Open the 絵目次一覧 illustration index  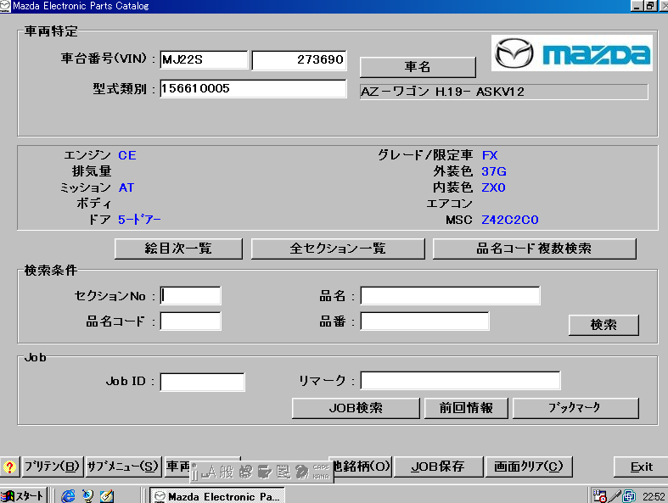178,249
